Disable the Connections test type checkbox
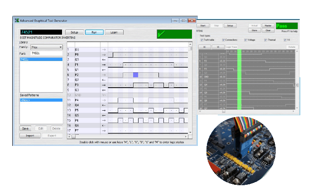Viewport: 321px width, 192px height. 224,40
